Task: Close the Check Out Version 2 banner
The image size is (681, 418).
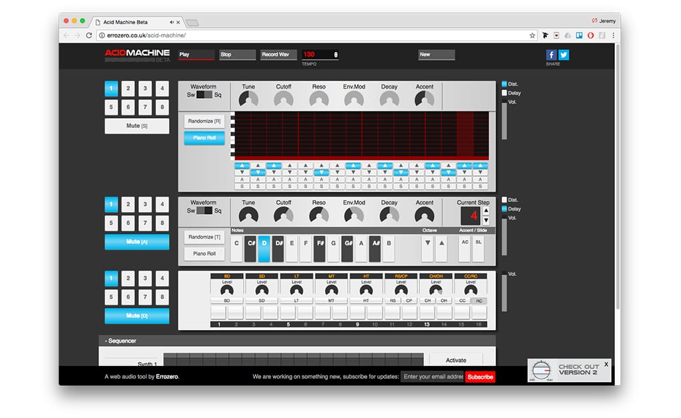Action: (606, 364)
